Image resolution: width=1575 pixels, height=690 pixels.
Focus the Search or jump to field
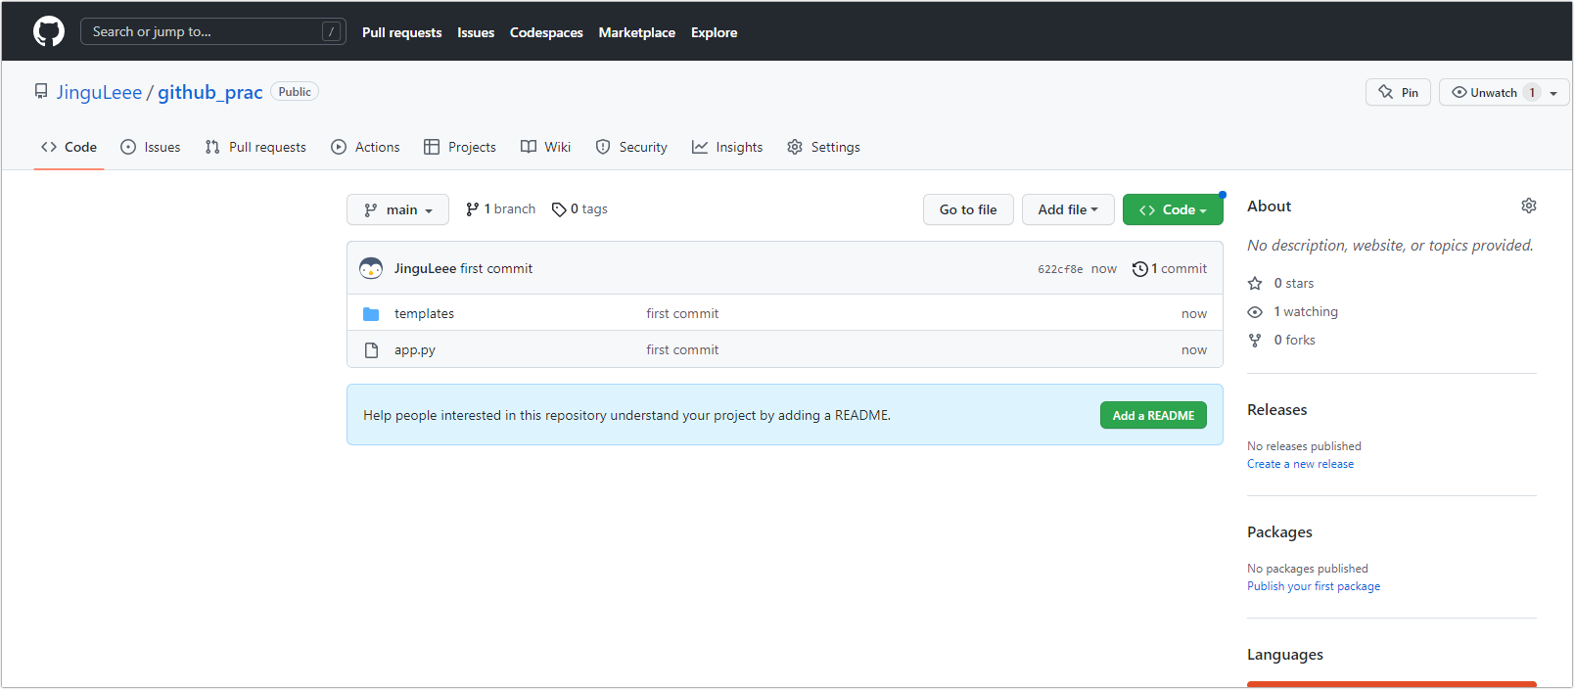tap(213, 31)
